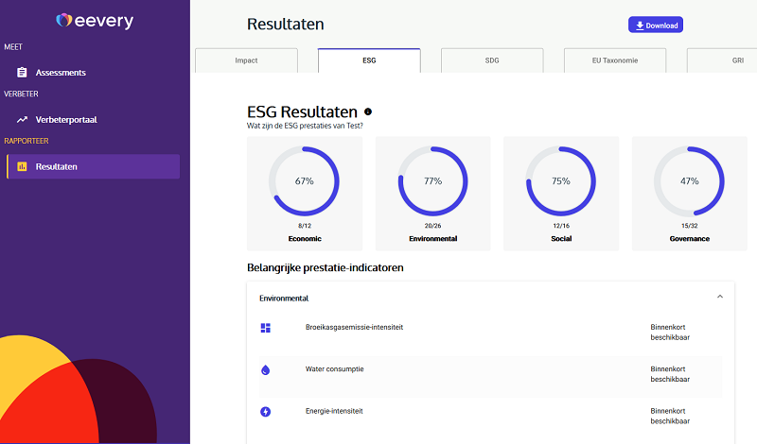757x444 pixels.
Task: Click the info icon beside ESG Resultaten
Action: [368, 111]
